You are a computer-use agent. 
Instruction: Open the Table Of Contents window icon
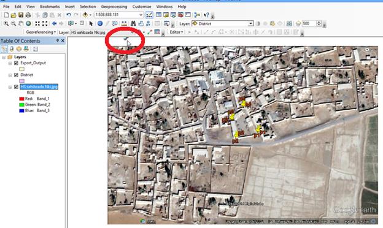point(158,15)
